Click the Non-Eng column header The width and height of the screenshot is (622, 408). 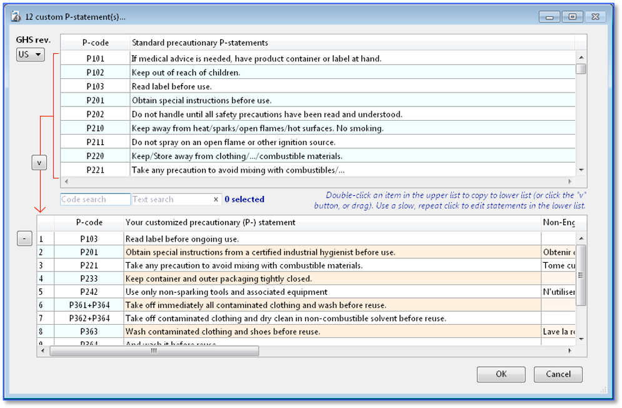click(558, 223)
